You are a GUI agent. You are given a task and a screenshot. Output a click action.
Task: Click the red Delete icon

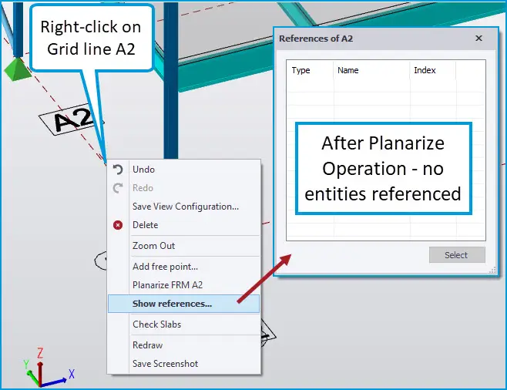[x=118, y=225]
